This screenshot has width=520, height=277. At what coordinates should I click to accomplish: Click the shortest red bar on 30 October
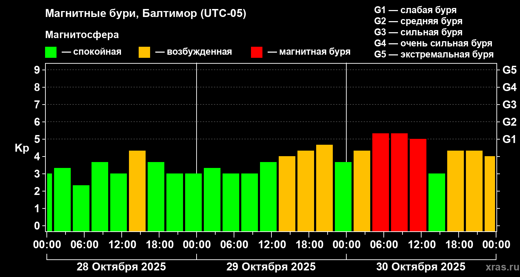[418, 185]
